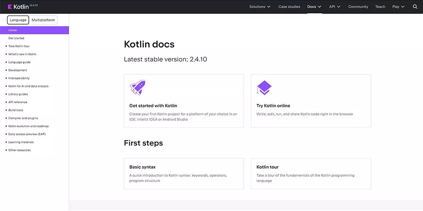
Task: Click 'A quick introduction to Kotlin syntax' description
Action: (x=178, y=178)
